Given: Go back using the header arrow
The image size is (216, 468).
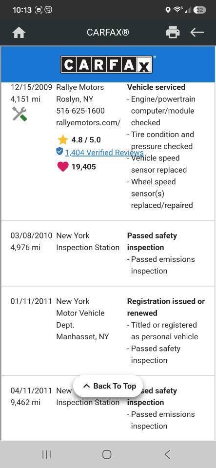Looking at the screenshot, I should (197, 32).
